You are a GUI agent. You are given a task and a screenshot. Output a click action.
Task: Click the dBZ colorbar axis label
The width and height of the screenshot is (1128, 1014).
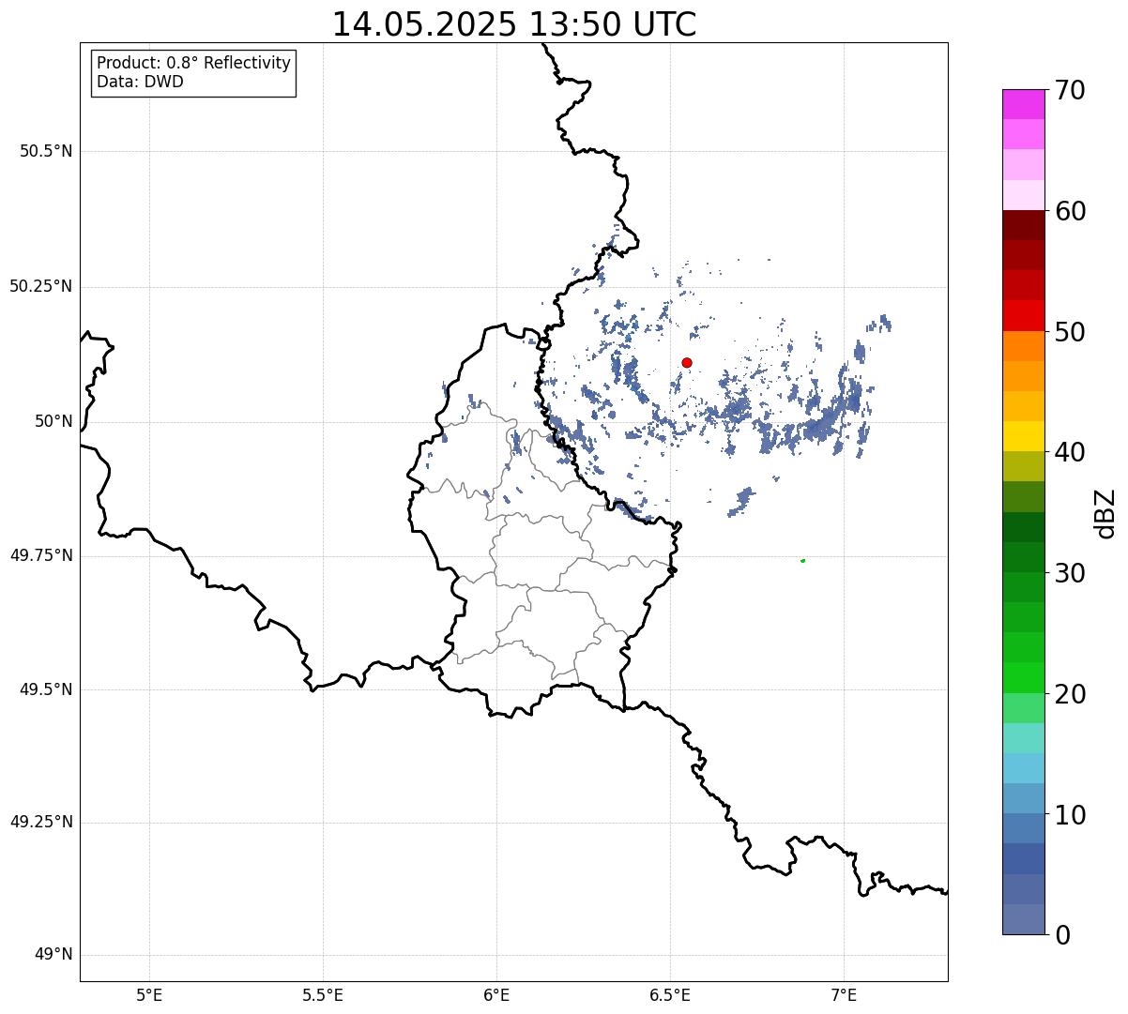[1105, 512]
